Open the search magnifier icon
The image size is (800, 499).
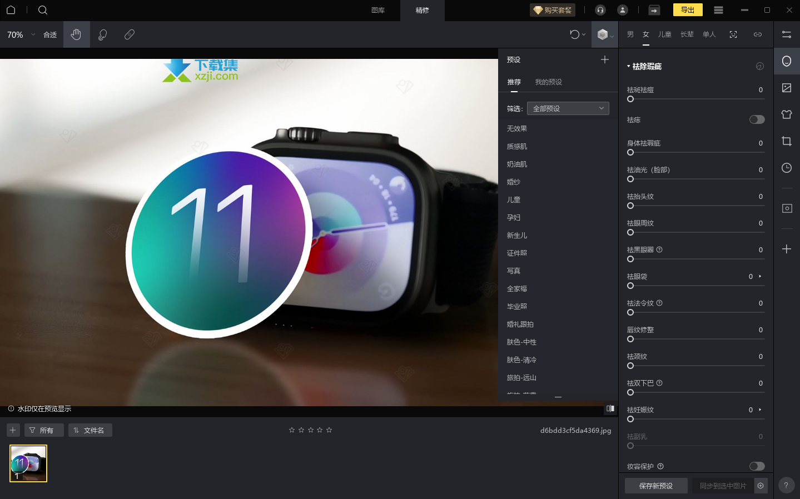[43, 10]
